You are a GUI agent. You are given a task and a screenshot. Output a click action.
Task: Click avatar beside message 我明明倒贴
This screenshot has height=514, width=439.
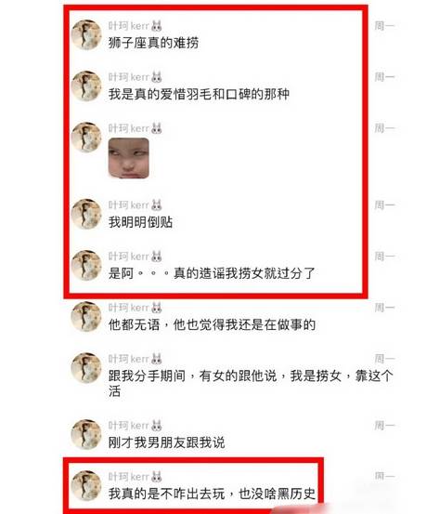tap(86, 214)
